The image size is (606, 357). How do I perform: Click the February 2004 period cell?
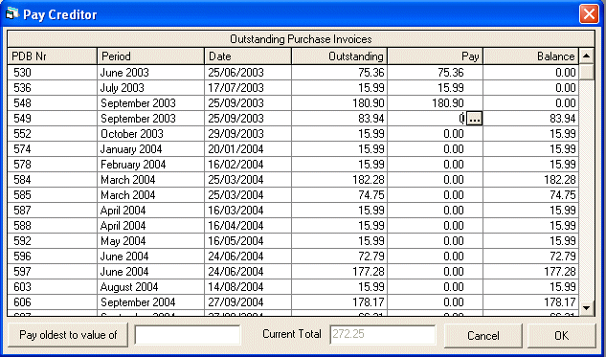(150, 165)
